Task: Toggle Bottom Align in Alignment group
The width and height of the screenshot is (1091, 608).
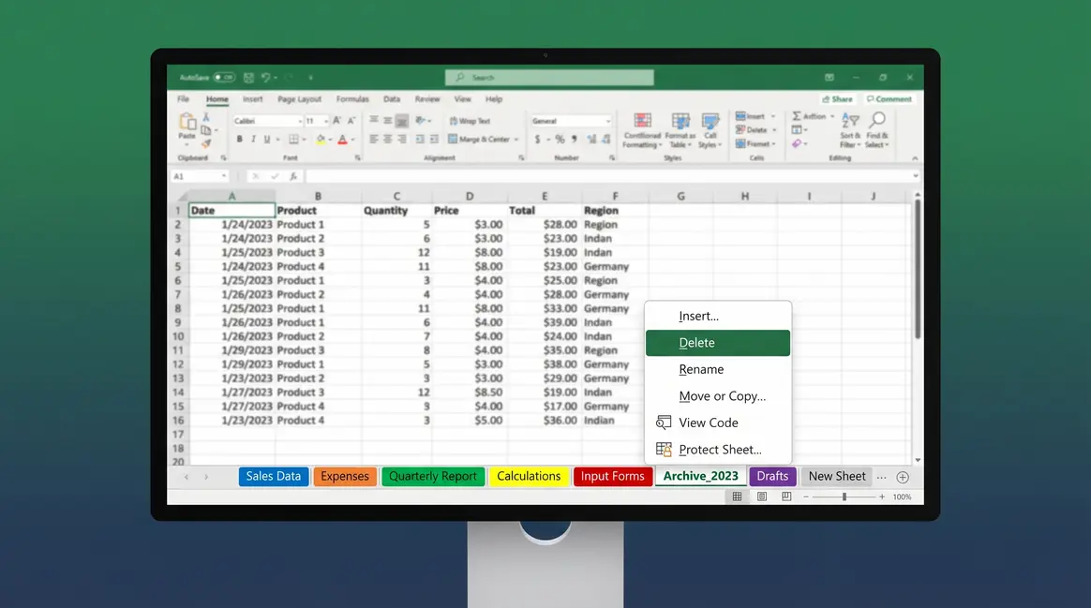Action: click(x=401, y=121)
